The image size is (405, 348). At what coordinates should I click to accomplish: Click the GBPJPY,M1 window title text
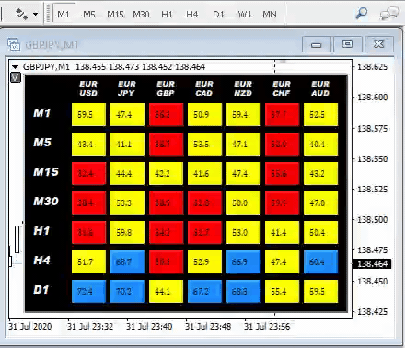coord(52,45)
